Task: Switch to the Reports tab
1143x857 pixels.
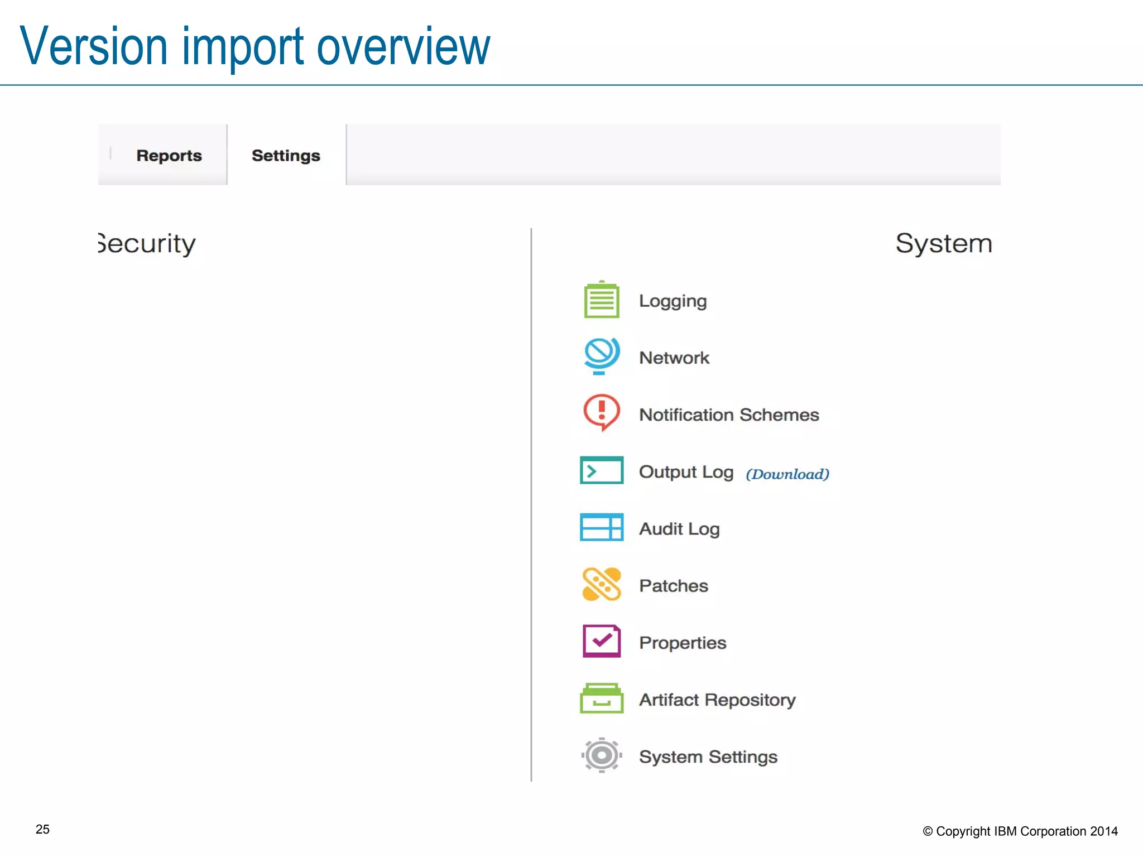Action: pos(169,155)
